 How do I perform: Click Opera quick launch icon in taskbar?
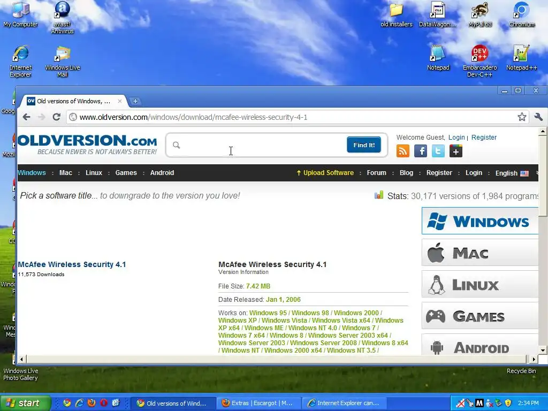[104, 403]
